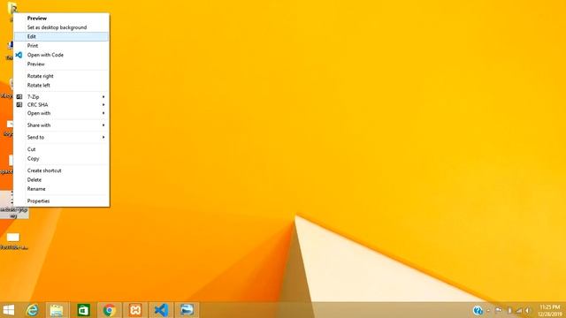The width and height of the screenshot is (566, 318).
Task: Open the photo viewer taskbar icon
Action: click(x=187, y=310)
